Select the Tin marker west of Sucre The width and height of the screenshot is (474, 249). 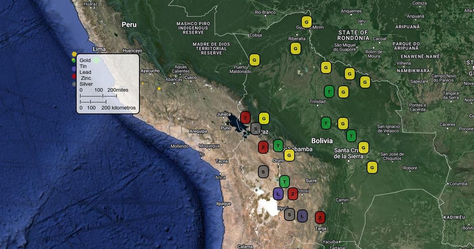284,181
